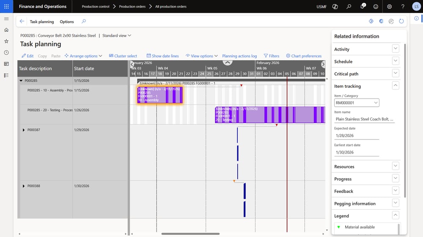The height and width of the screenshot is (237, 423).
Task: Open notifications bell
Action: 363,6
